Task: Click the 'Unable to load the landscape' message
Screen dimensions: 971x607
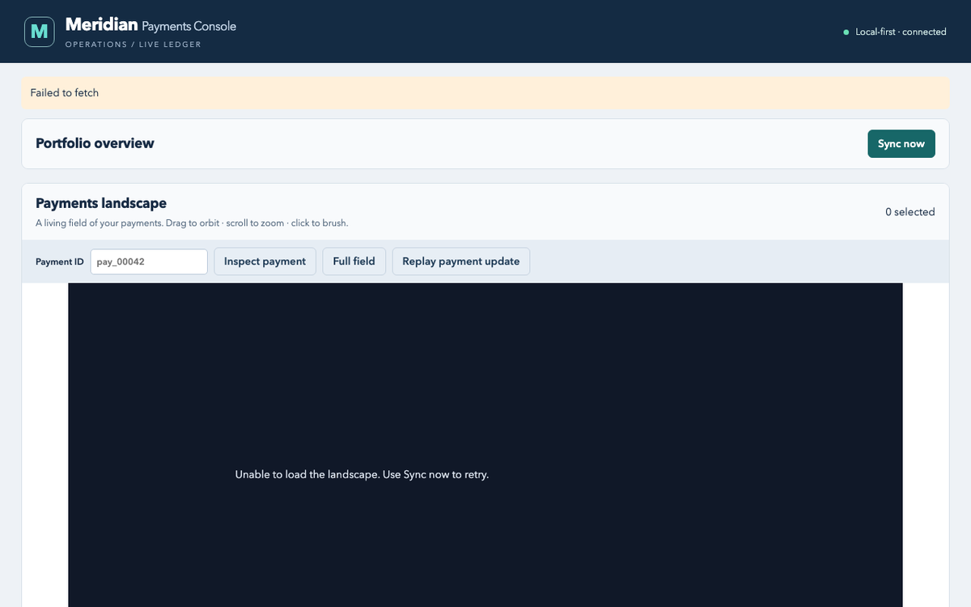Action: click(362, 474)
